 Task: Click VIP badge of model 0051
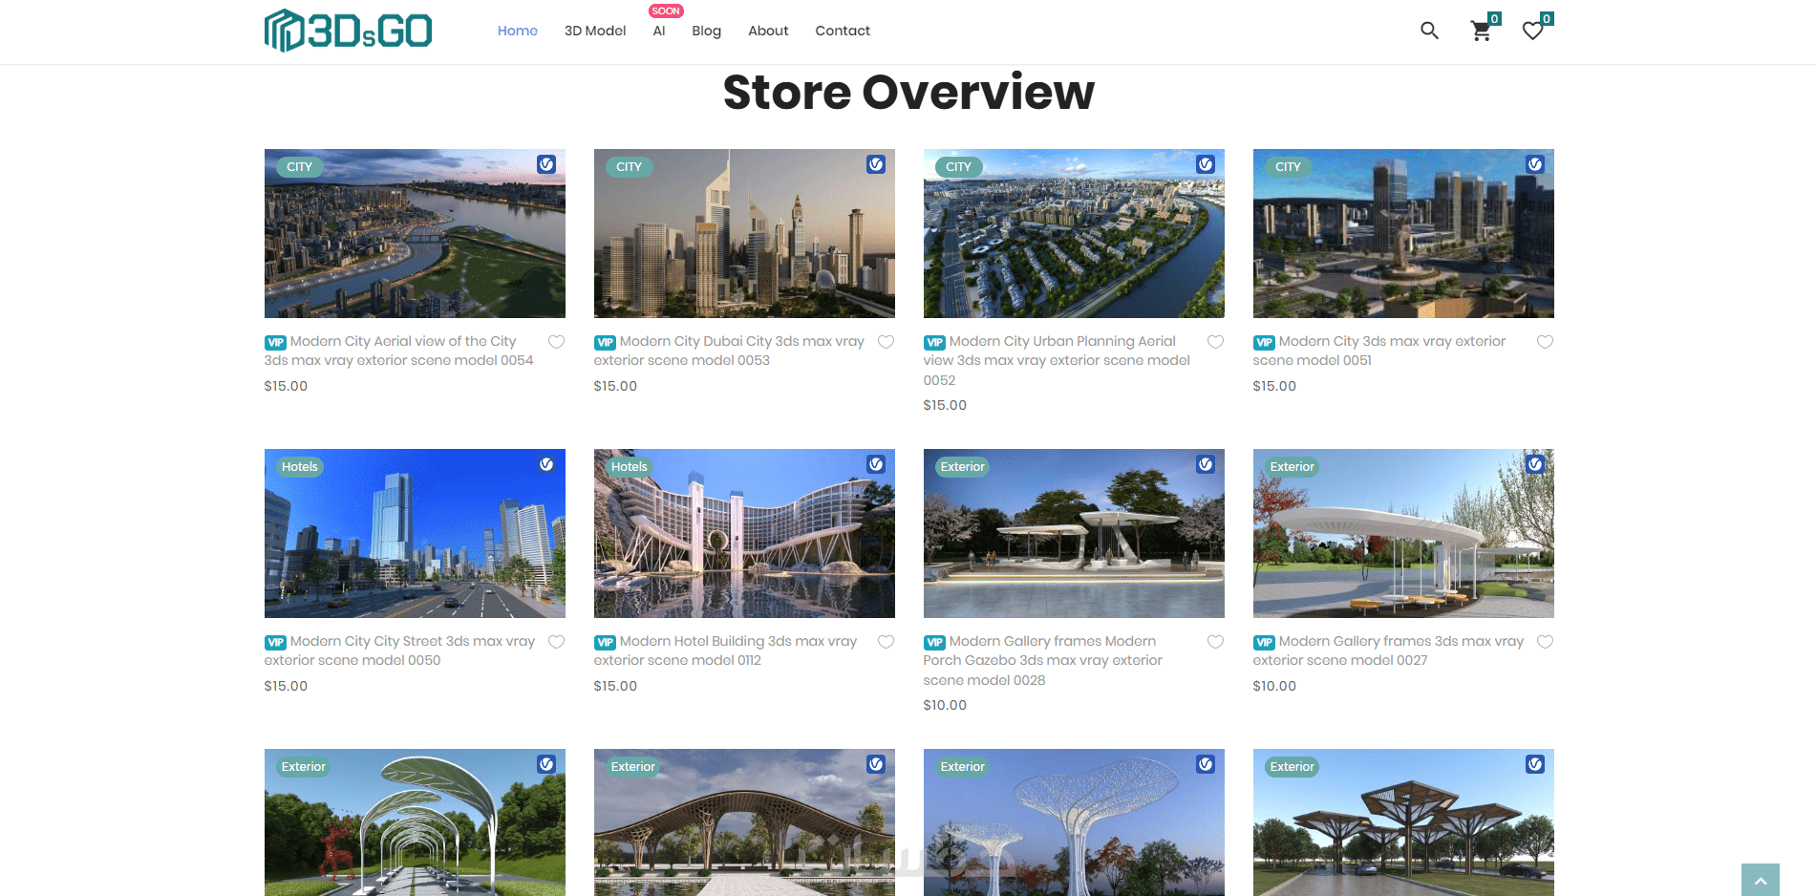[1264, 343]
